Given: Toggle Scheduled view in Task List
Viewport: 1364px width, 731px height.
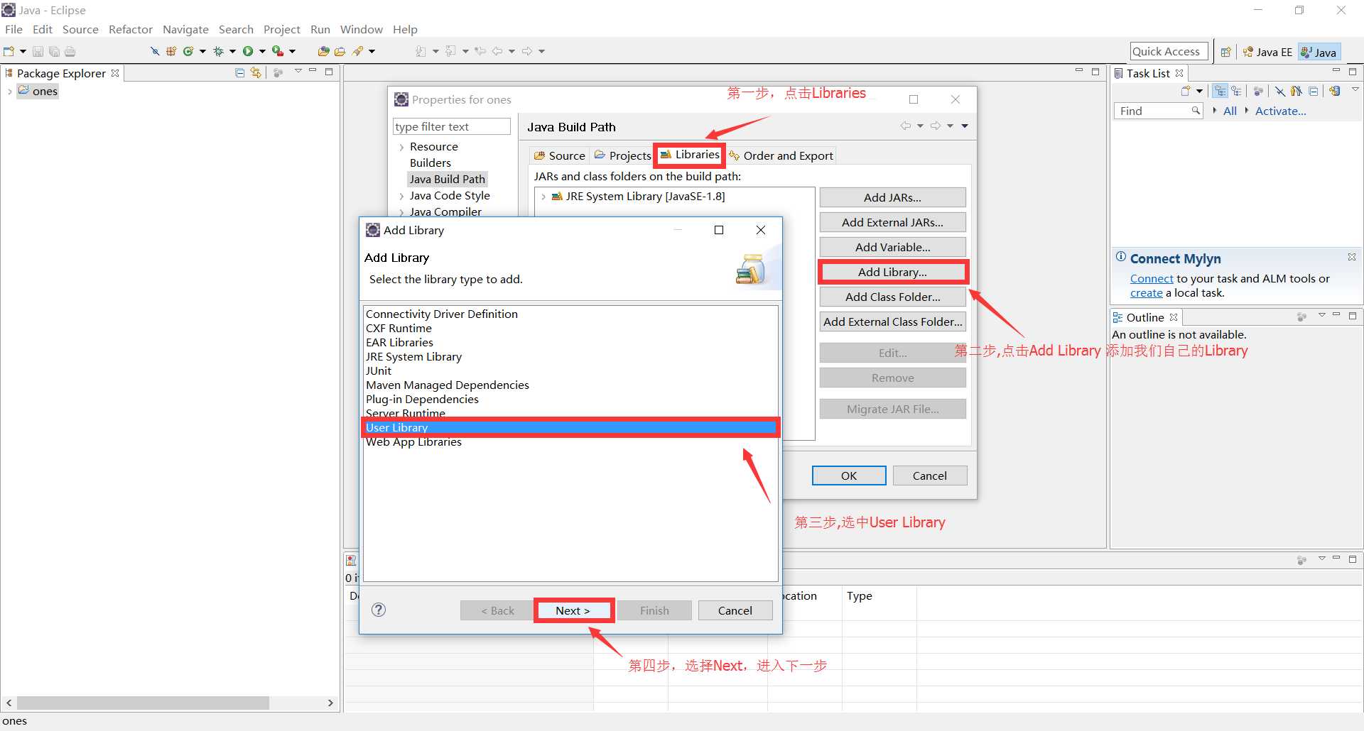Looking at the screenshot, I should click(x=1236, y=91).
